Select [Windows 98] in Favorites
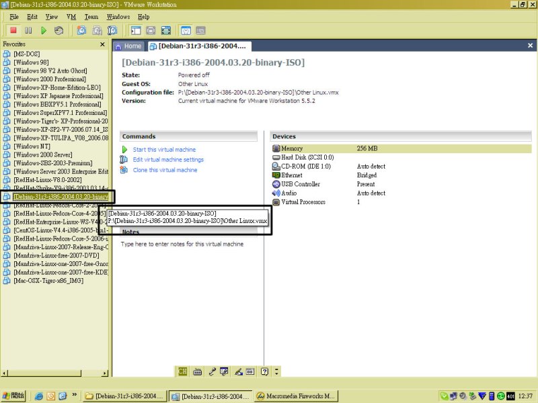538x403 pixels. pyautogui.click(x=31, y=62)
